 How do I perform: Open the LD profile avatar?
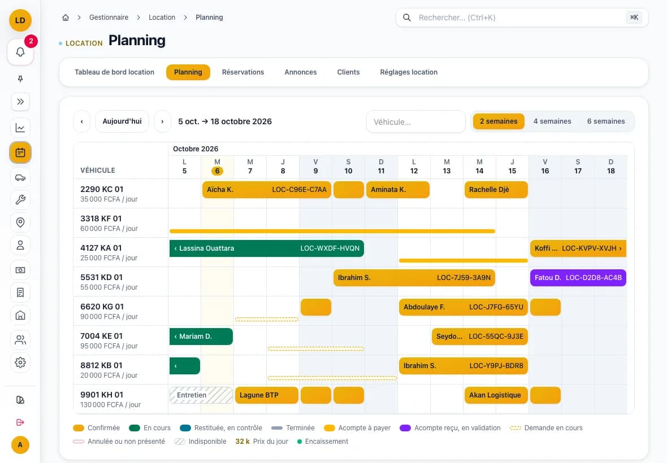coord(20,20)
